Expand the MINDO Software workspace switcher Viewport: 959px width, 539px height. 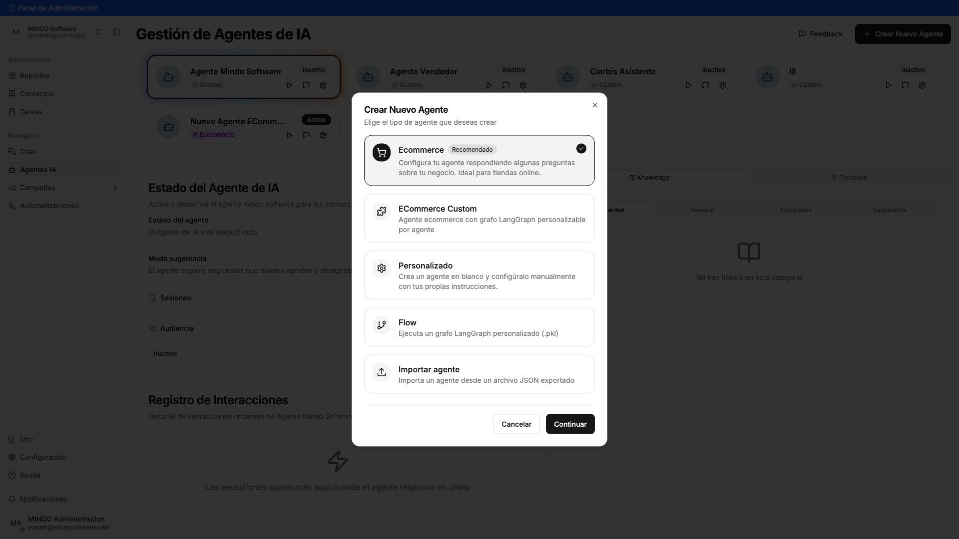[56, 32]
